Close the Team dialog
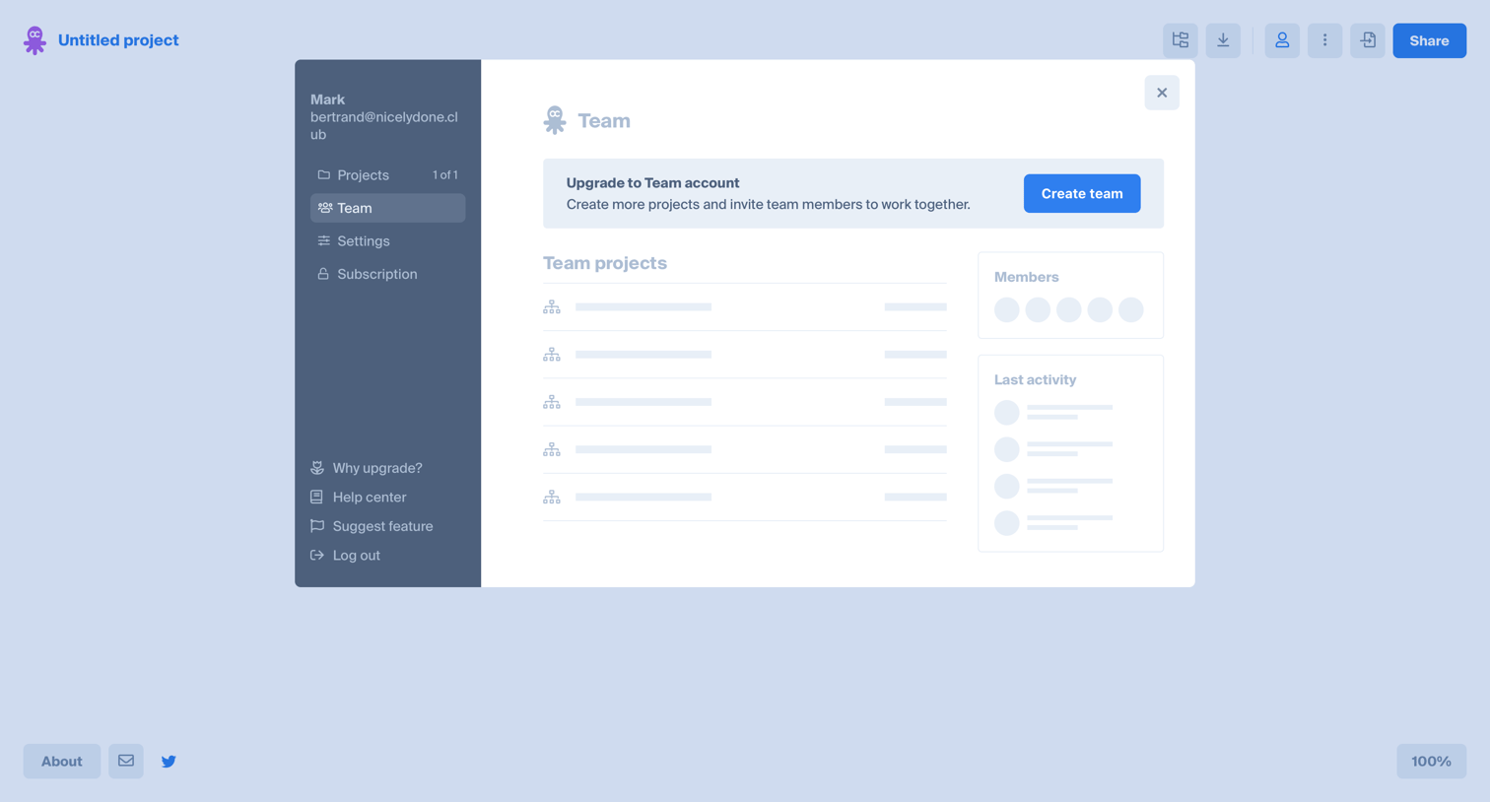Image resolution: width=1490 pixels, height=802 pixels. click(x=1162, y=93)
